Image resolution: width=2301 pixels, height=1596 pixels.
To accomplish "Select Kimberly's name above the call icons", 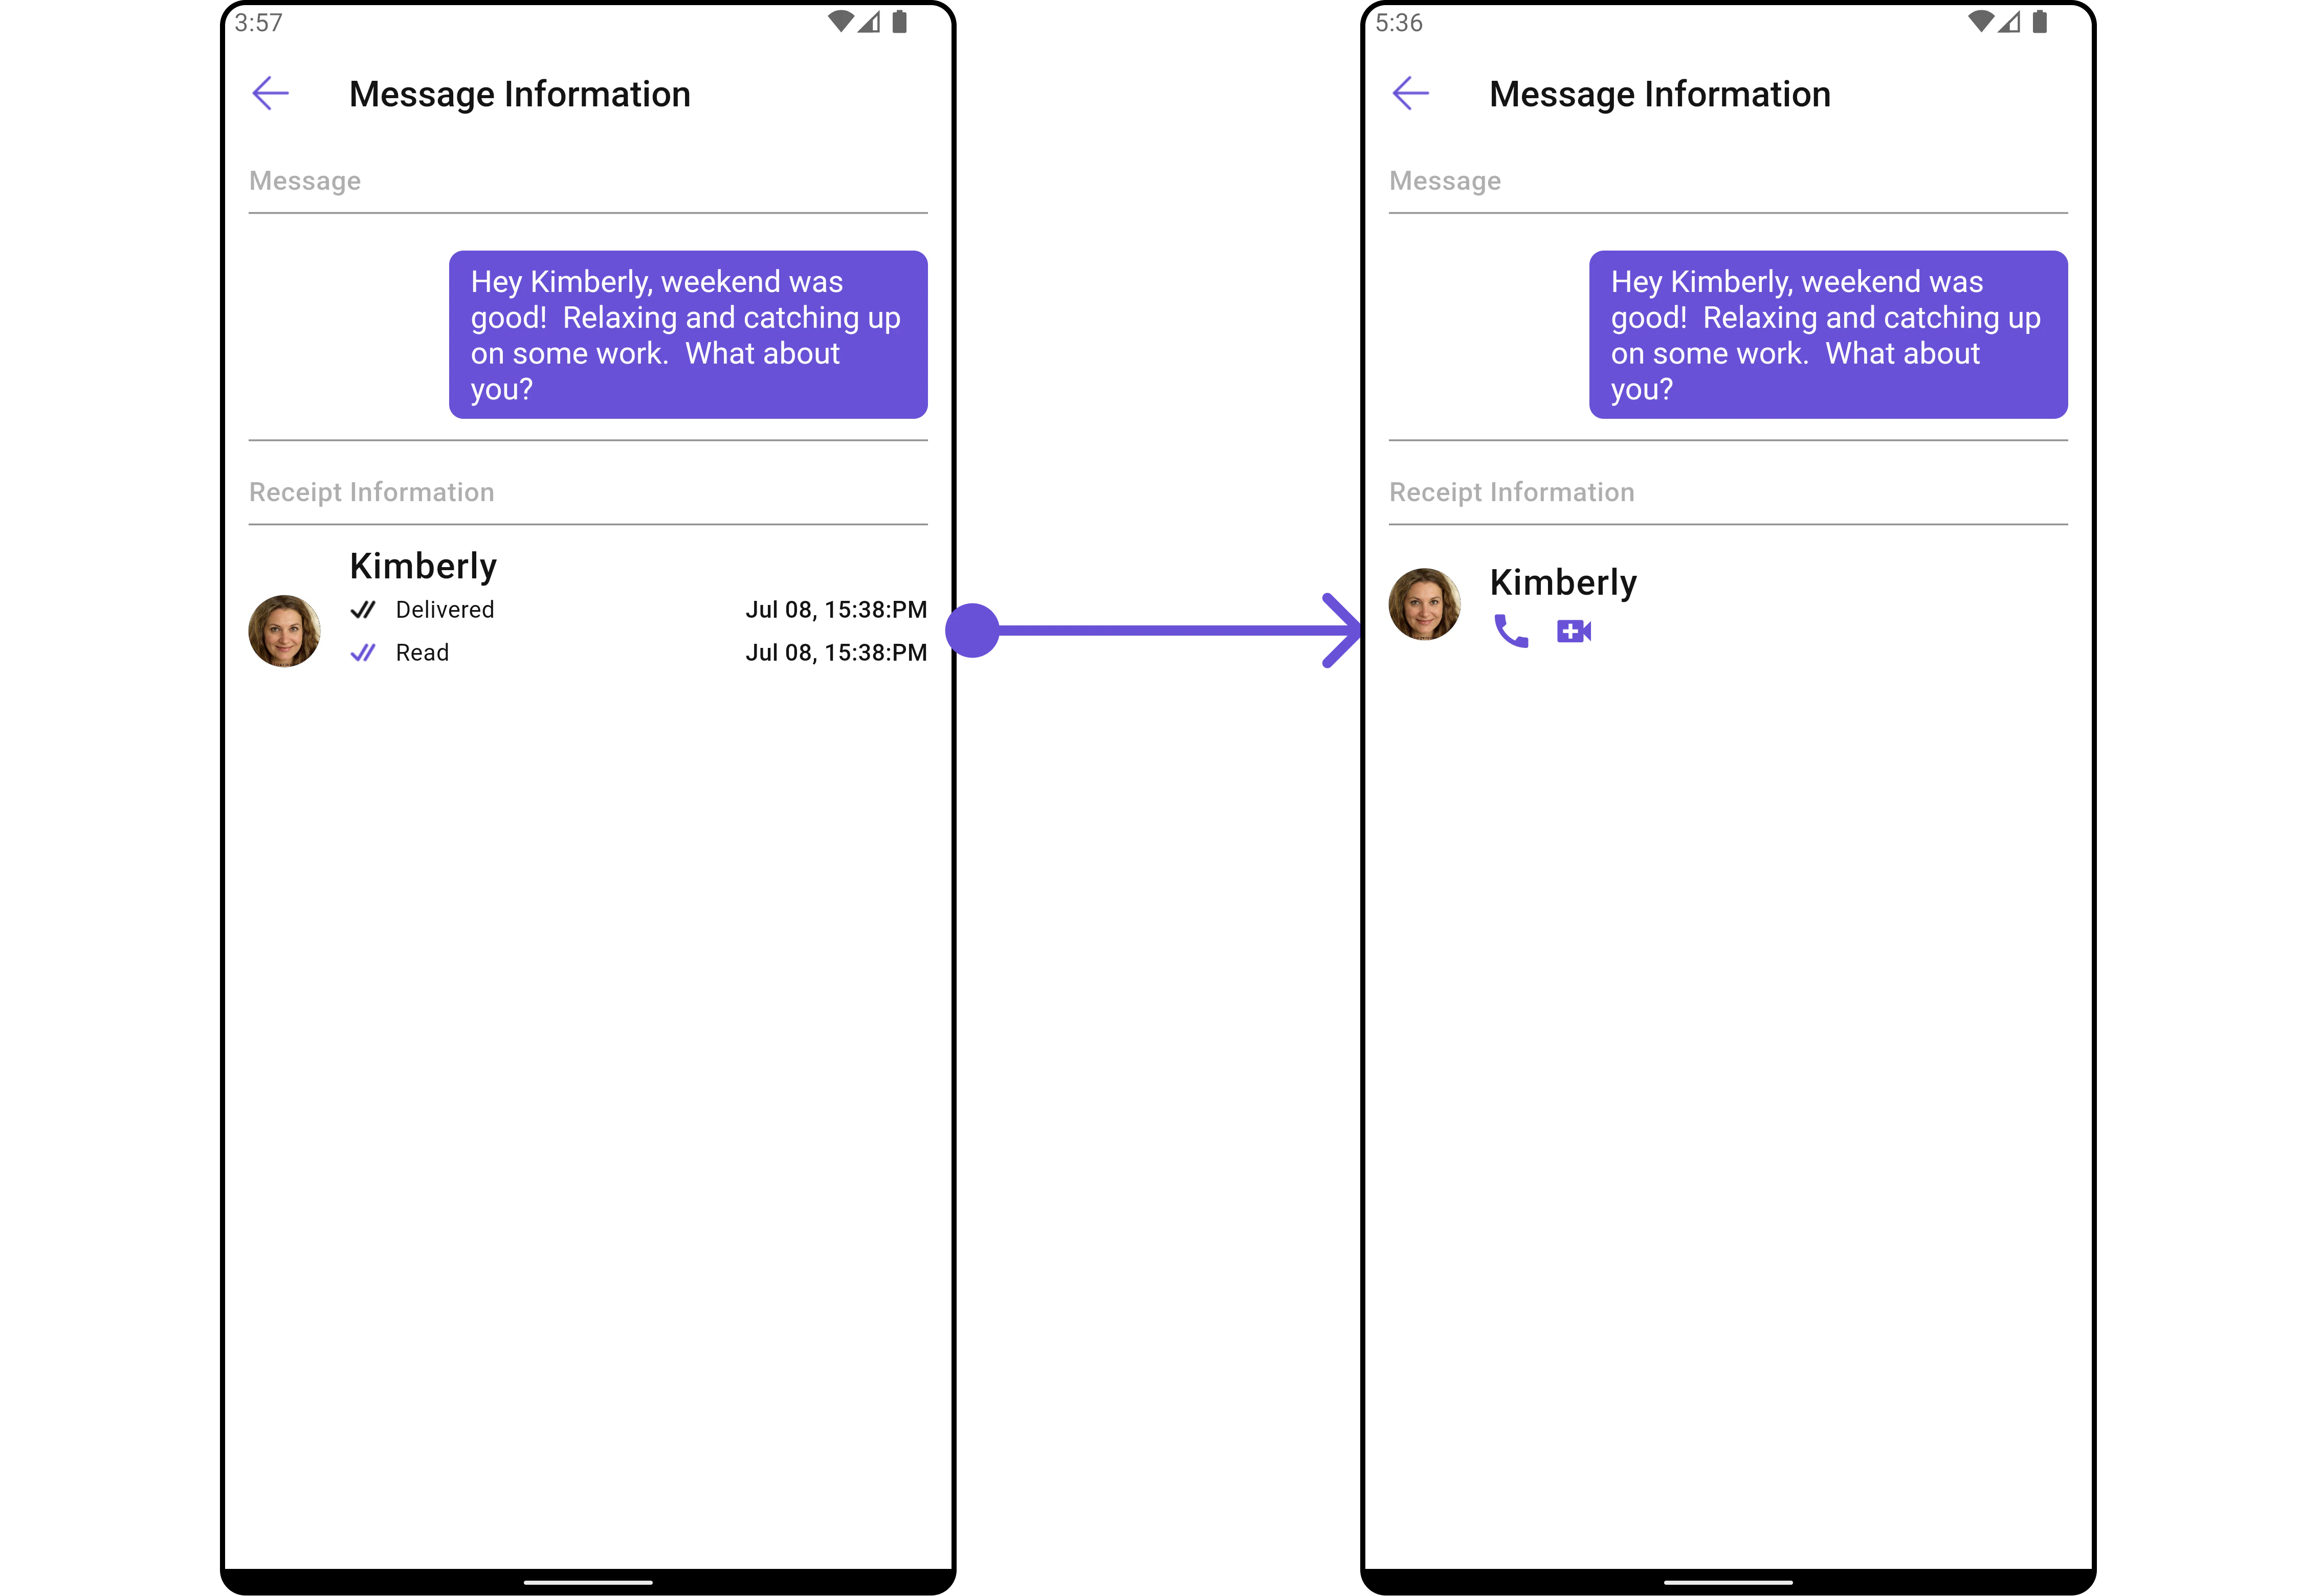I will point(1563,582).
